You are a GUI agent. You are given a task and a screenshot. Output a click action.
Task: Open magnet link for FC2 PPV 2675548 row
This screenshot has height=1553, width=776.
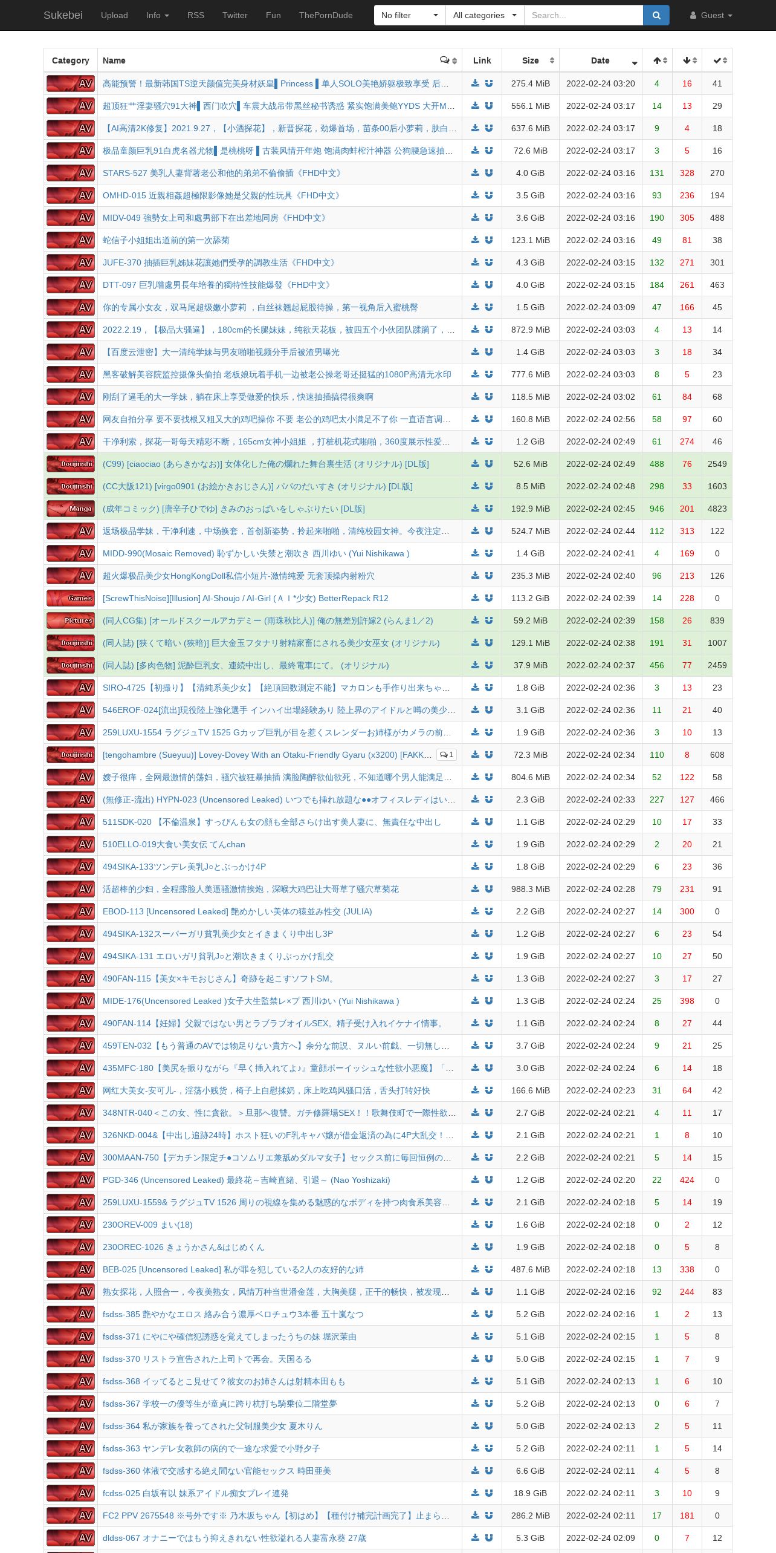(x=489, y=1516)
